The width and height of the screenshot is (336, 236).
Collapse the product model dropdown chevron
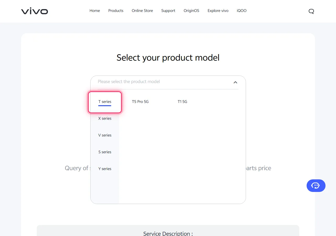[x=235, y=82]
